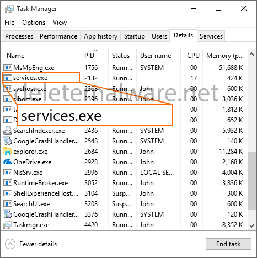Select the OneDrive.exe cloud icon
Viewport: 257px width, 258px height.
(x=8, y=162)
